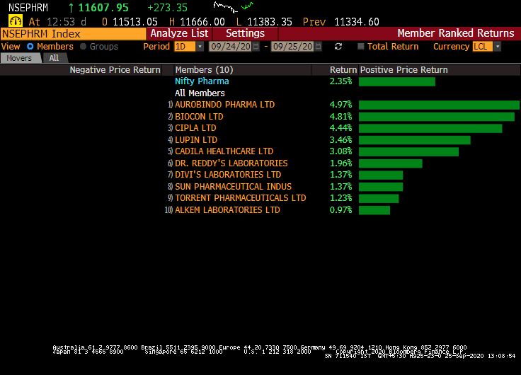Open the Nifty Pharma index link
The image size is (521, 375).
tap(202, 81)
